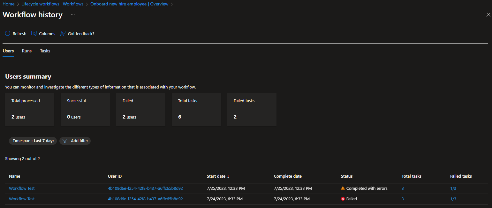The image size is (492, 208).
Task: Switch to the Runs tab
Action: coord(27,51)
